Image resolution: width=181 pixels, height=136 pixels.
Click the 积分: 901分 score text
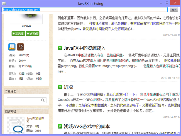[x=18, y=61]
